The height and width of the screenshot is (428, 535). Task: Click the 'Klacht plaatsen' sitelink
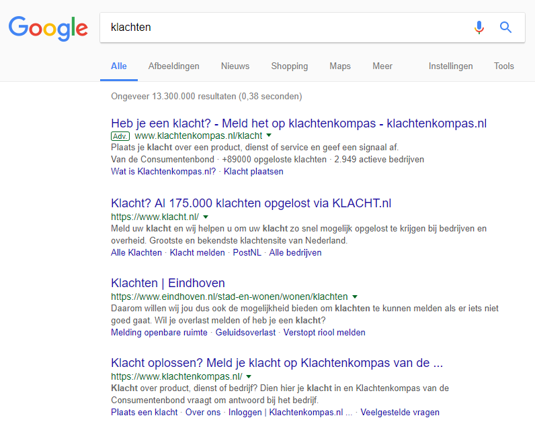click(253, 171)
